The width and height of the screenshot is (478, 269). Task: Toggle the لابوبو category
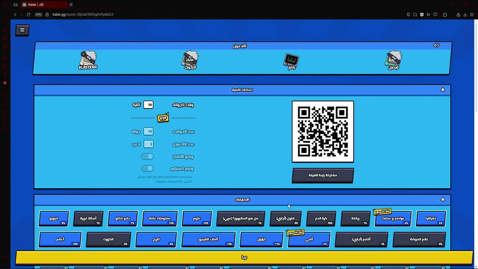(x=54, y=219)
